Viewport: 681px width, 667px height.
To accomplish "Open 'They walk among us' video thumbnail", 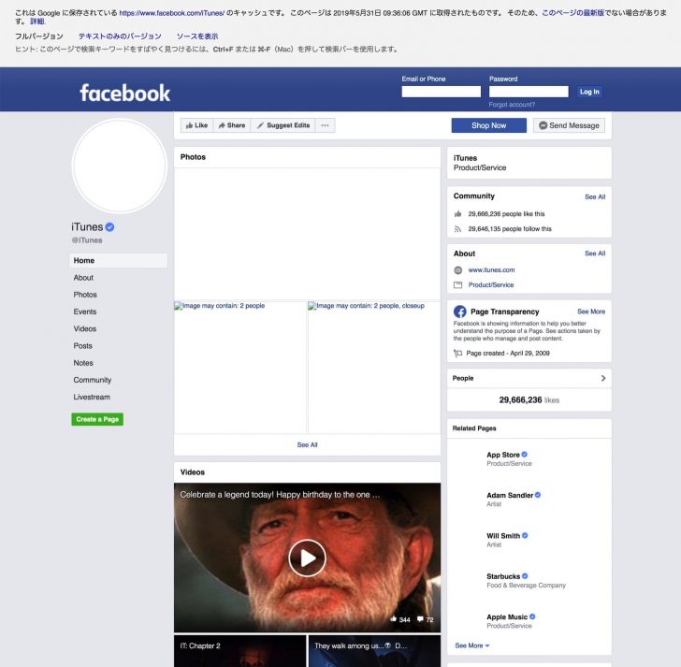I will point(374,651).
